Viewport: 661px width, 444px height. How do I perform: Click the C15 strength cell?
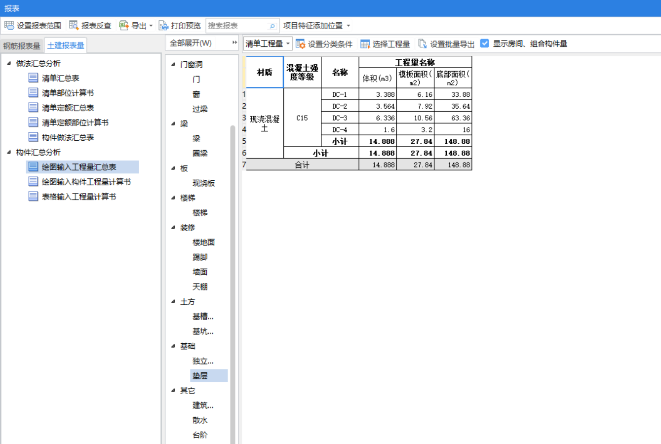coord(302,118)
